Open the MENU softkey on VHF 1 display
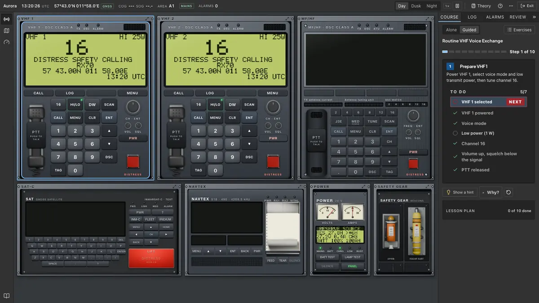The height and width of the screenshot is (303, 539). coord(133,93)
